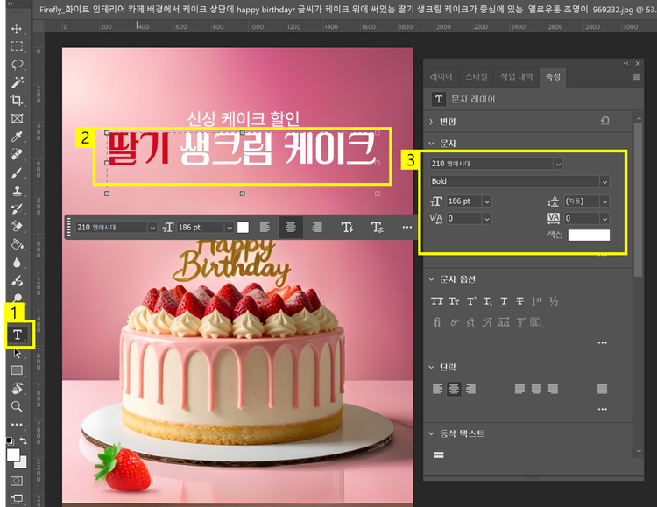Toggle Quick Mask mode
The height and width of the screenshot is (507, 657).
[17, 481]
